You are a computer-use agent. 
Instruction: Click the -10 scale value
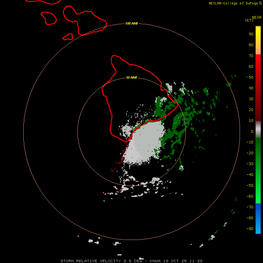pyautogui.click(x=250, y=142)
